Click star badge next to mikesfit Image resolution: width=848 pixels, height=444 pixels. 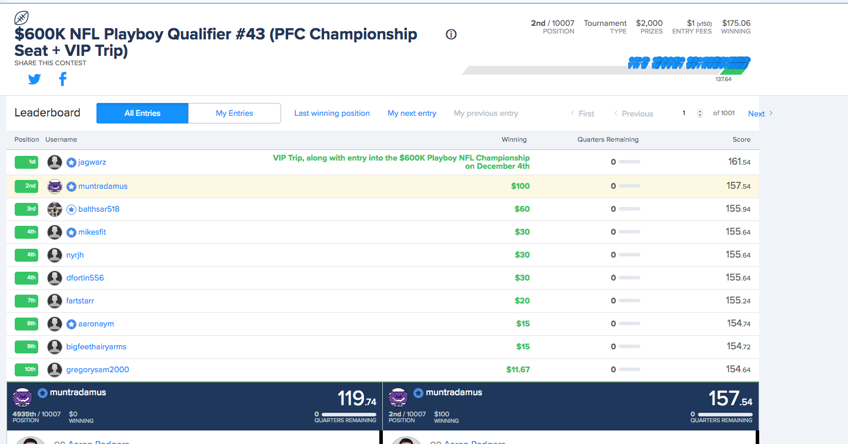[71, 232]
